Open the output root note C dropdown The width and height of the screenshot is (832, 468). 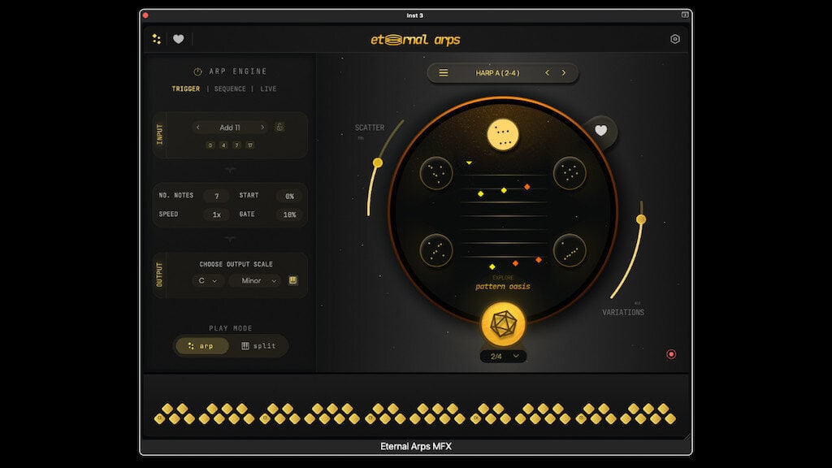click(x=207, y=280)
